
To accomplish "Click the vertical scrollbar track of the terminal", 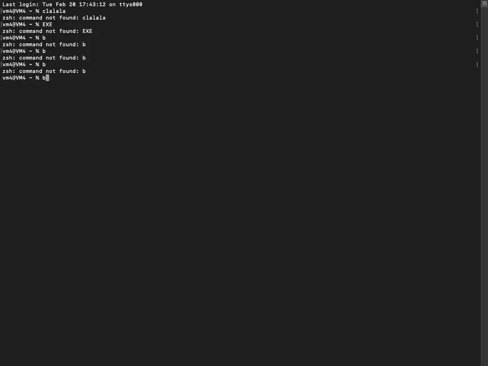I will coord(484,187).
